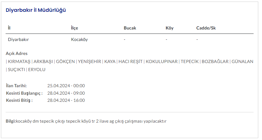Click the ERYOLU neighborhood name

pos(37,70)
